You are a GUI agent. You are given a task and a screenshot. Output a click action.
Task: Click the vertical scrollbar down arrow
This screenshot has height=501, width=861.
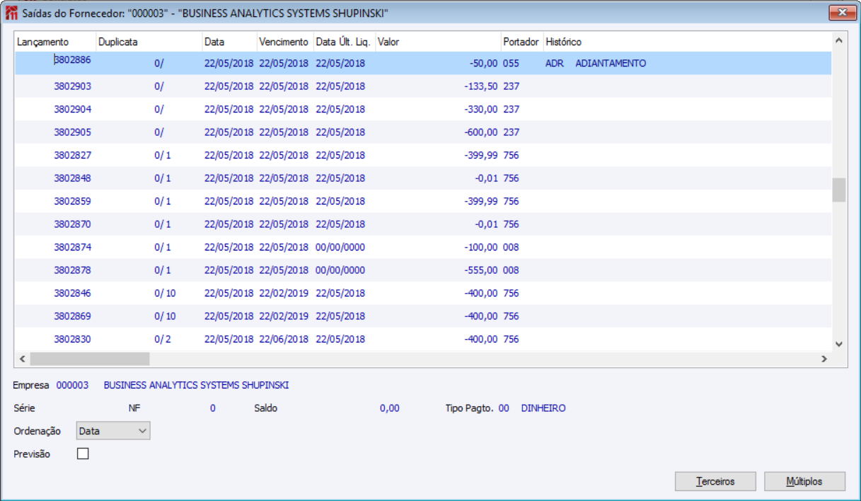point(839,343)
